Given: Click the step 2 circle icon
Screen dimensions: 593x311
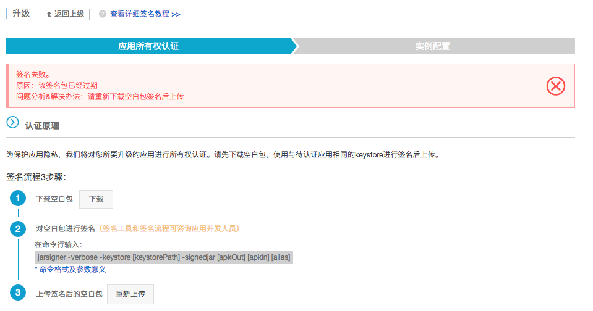Looking at the screenshot, I should coord(18,229).
